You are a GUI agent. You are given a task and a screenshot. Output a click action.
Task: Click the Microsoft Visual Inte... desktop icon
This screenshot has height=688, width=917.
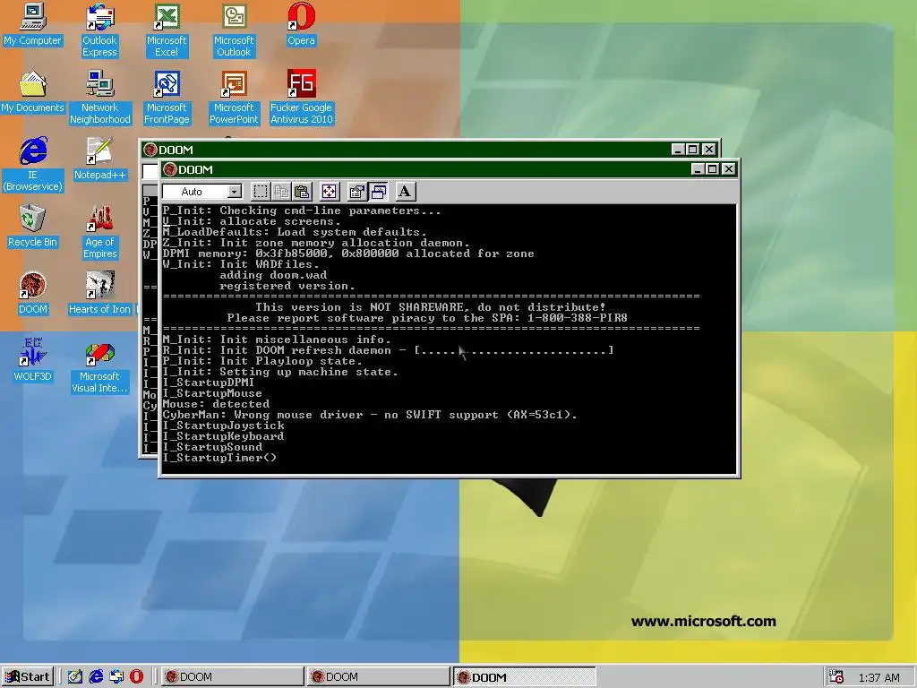[x=100, y=366]
